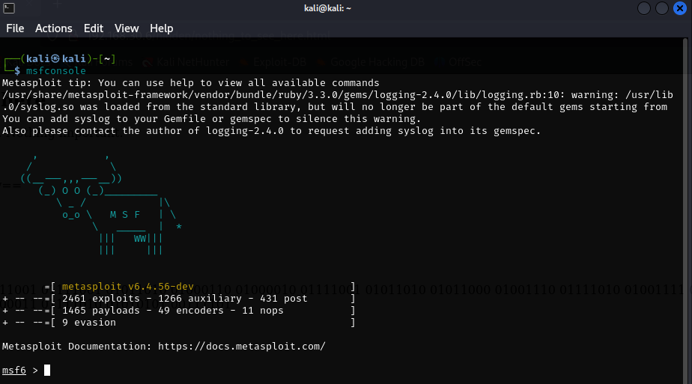The width and height of the screenshot is (692, 384).
Task: Minimize the terminal window
Action: (644, 8)
